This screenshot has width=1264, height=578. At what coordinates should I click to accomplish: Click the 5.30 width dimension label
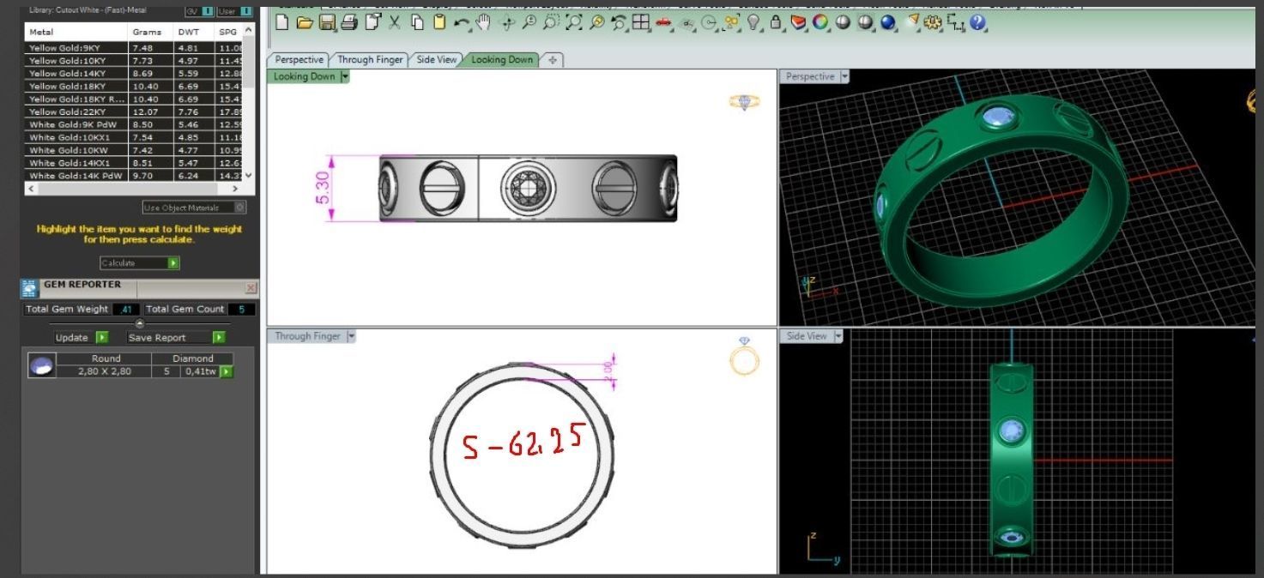click(x=322, y=189)
